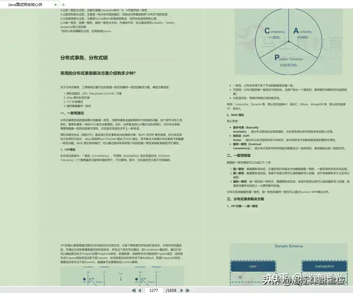Click the subheading 2、BASE 理论
The width and height of the screenshot is (353, 293).
[235, 115]
